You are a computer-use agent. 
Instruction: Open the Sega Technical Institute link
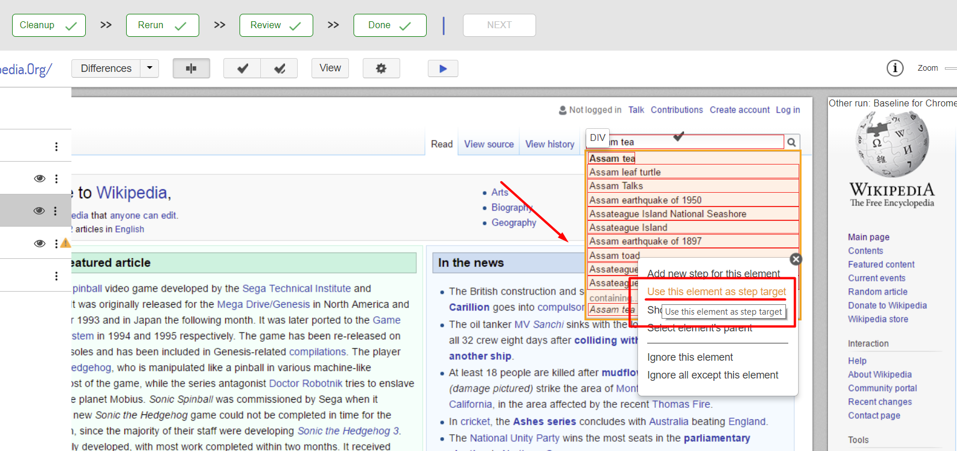pos(297,289)
